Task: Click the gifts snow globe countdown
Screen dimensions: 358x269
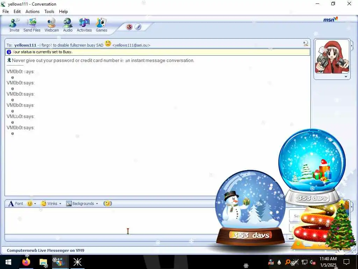Action: click(x=312, y=166)
